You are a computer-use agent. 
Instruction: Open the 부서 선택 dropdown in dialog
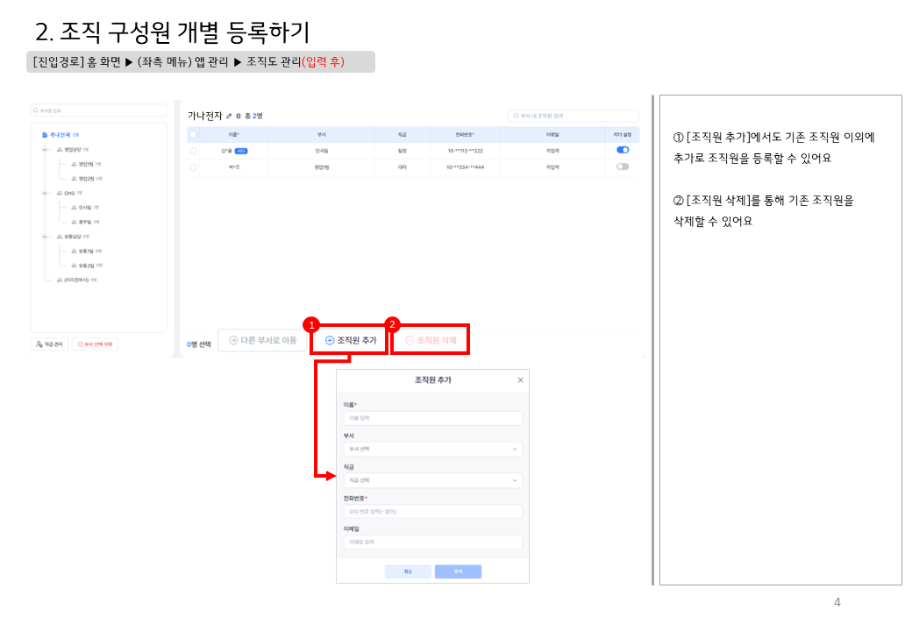[432, 449]
